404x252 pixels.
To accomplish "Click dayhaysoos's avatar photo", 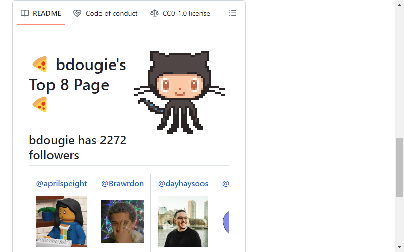I will 183,221.
